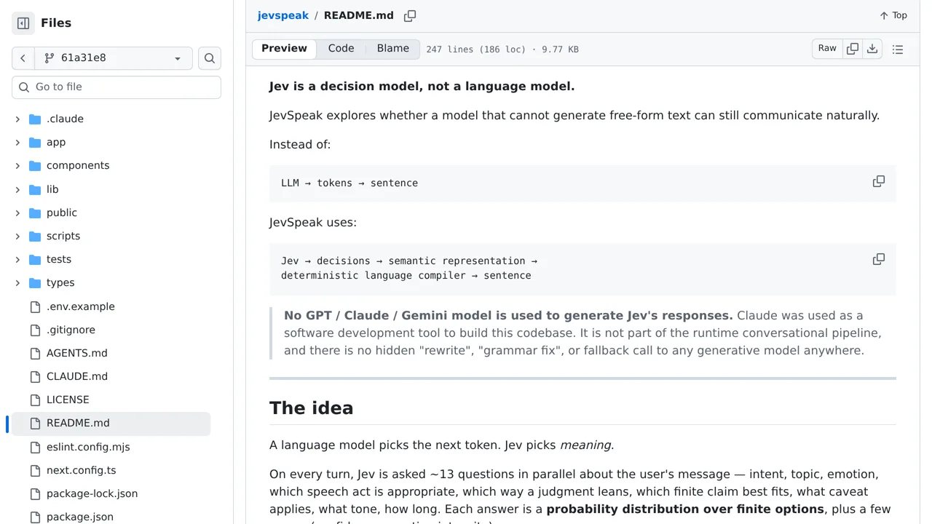Click the app folder icon
932x524 pixels.
tap(35, 142)
